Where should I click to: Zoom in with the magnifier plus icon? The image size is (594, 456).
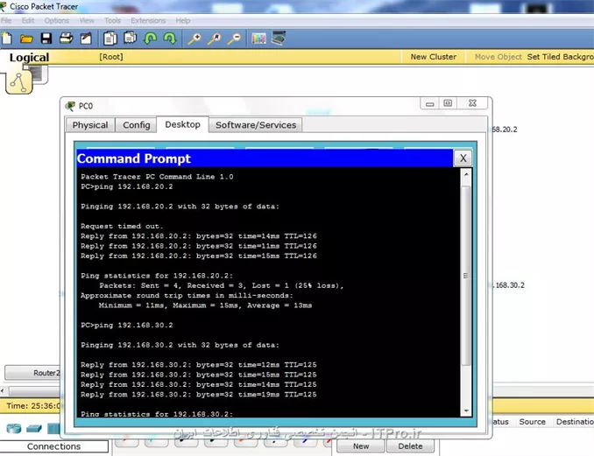click(x=194, y=39)
